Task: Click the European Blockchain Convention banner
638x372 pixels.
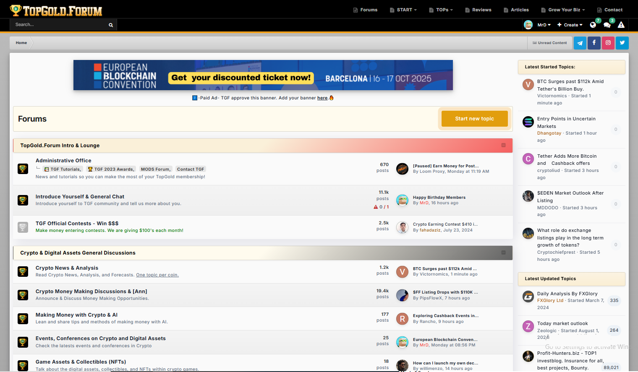Action: (263, 75)
